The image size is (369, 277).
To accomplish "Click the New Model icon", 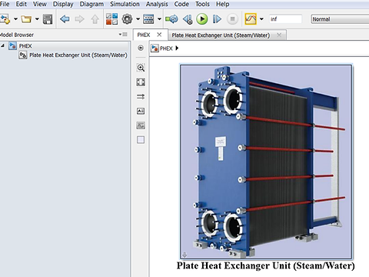I will pyautogui.click(x=5, y=19).
